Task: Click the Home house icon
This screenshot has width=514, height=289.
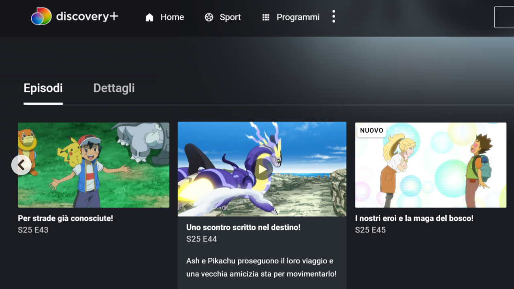Action: tap(149, 17)
